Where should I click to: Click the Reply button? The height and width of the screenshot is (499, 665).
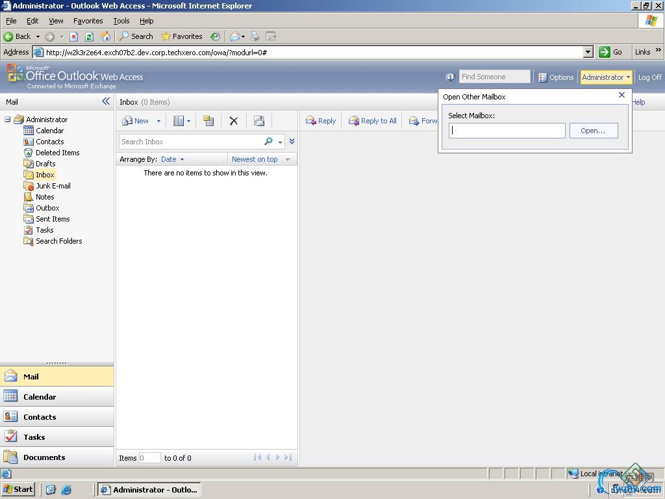321,121
